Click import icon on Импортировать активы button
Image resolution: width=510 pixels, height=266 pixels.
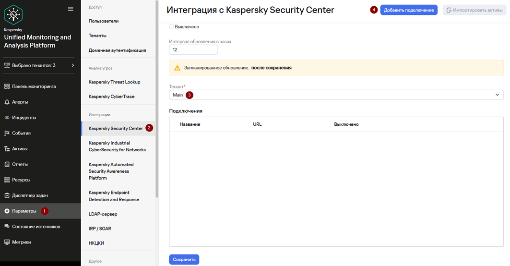click(449, 10)
